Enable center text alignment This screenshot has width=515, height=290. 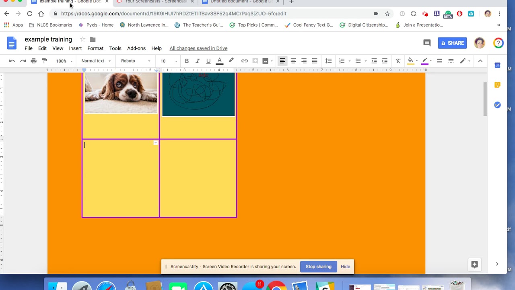click(293, 61)
